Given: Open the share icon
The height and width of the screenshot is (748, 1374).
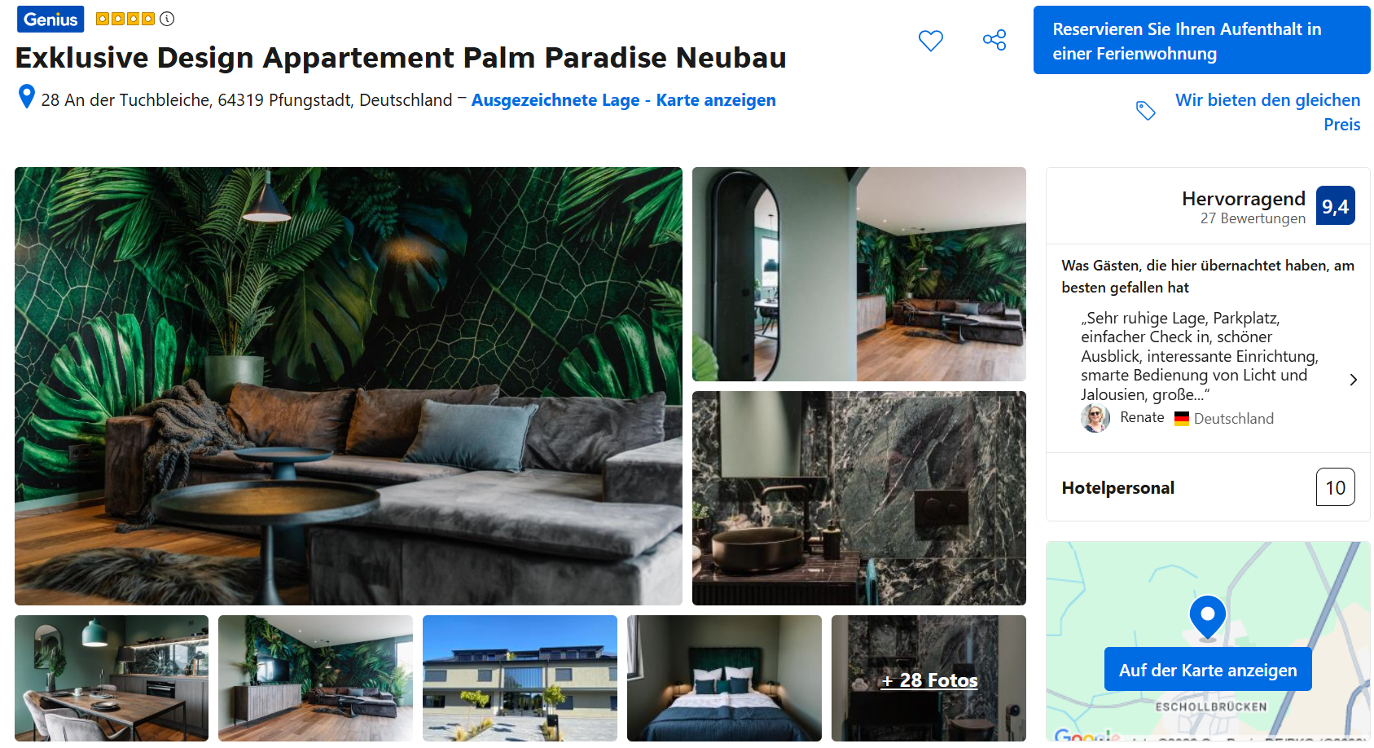Looking at the screenshot, I should [994, 40].
